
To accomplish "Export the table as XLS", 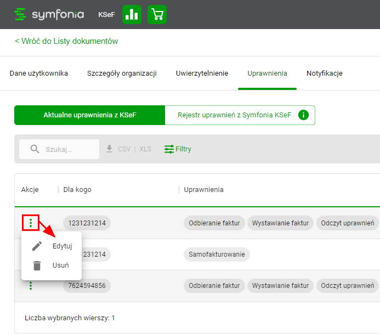I will [x=145, y=149].
